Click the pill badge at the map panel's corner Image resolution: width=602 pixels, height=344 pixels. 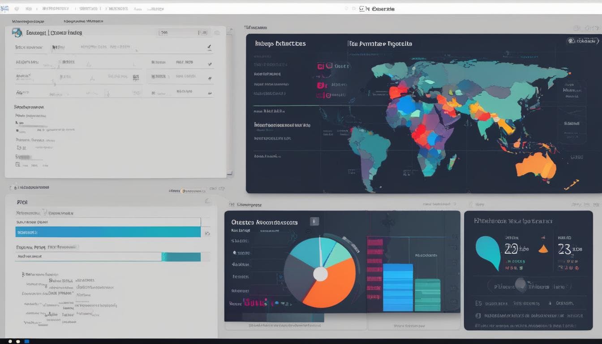[583, 41]
